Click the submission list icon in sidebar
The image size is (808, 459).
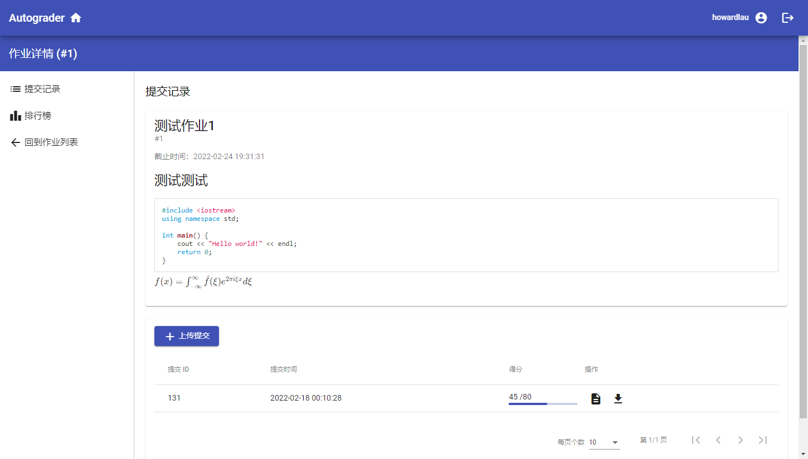16,89
